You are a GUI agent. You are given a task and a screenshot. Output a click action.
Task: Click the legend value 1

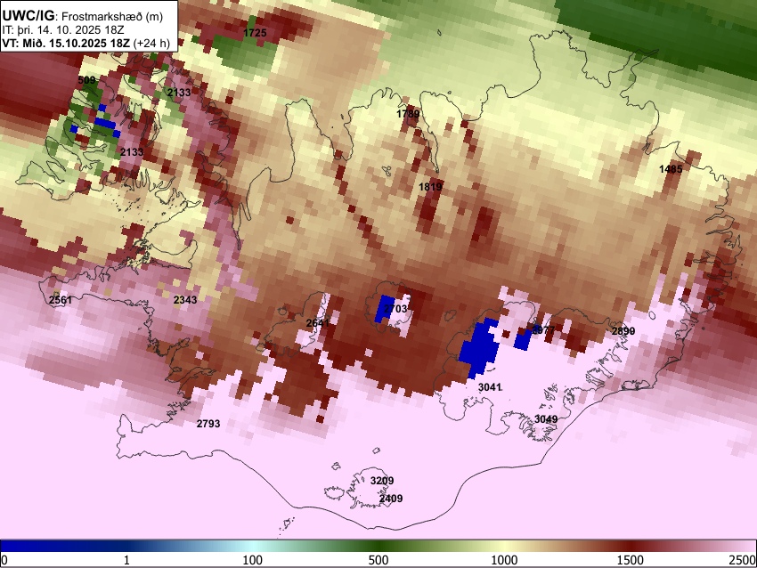(x=126, y=560)
